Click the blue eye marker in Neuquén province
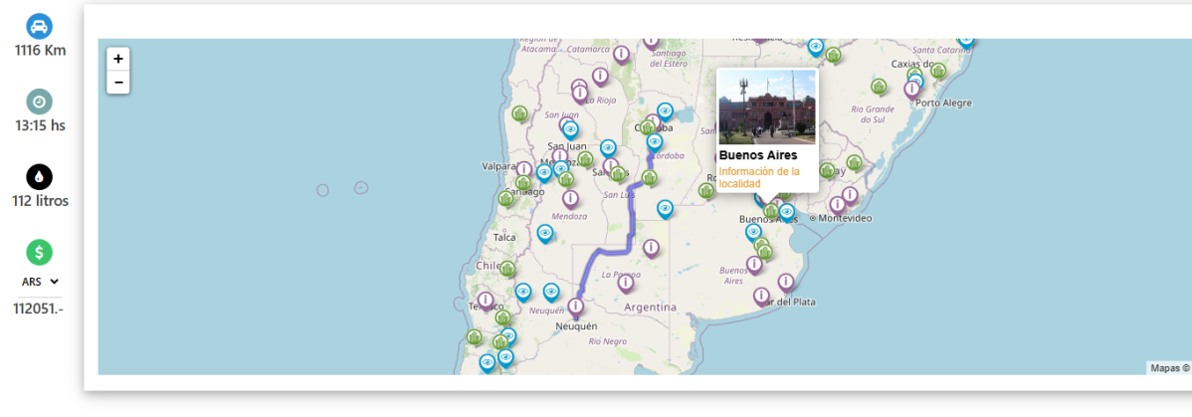This screenshot has height=417, width=1192. coord(550,292)
